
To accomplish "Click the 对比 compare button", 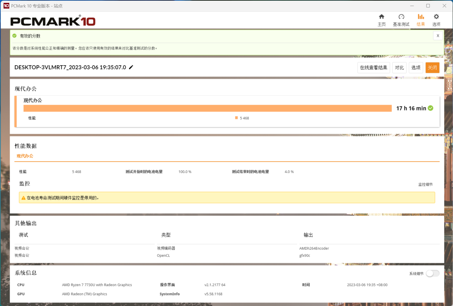I will tap(400, 68).
